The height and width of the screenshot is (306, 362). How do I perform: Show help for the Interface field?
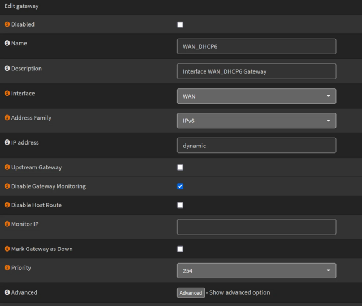[7, 93]
